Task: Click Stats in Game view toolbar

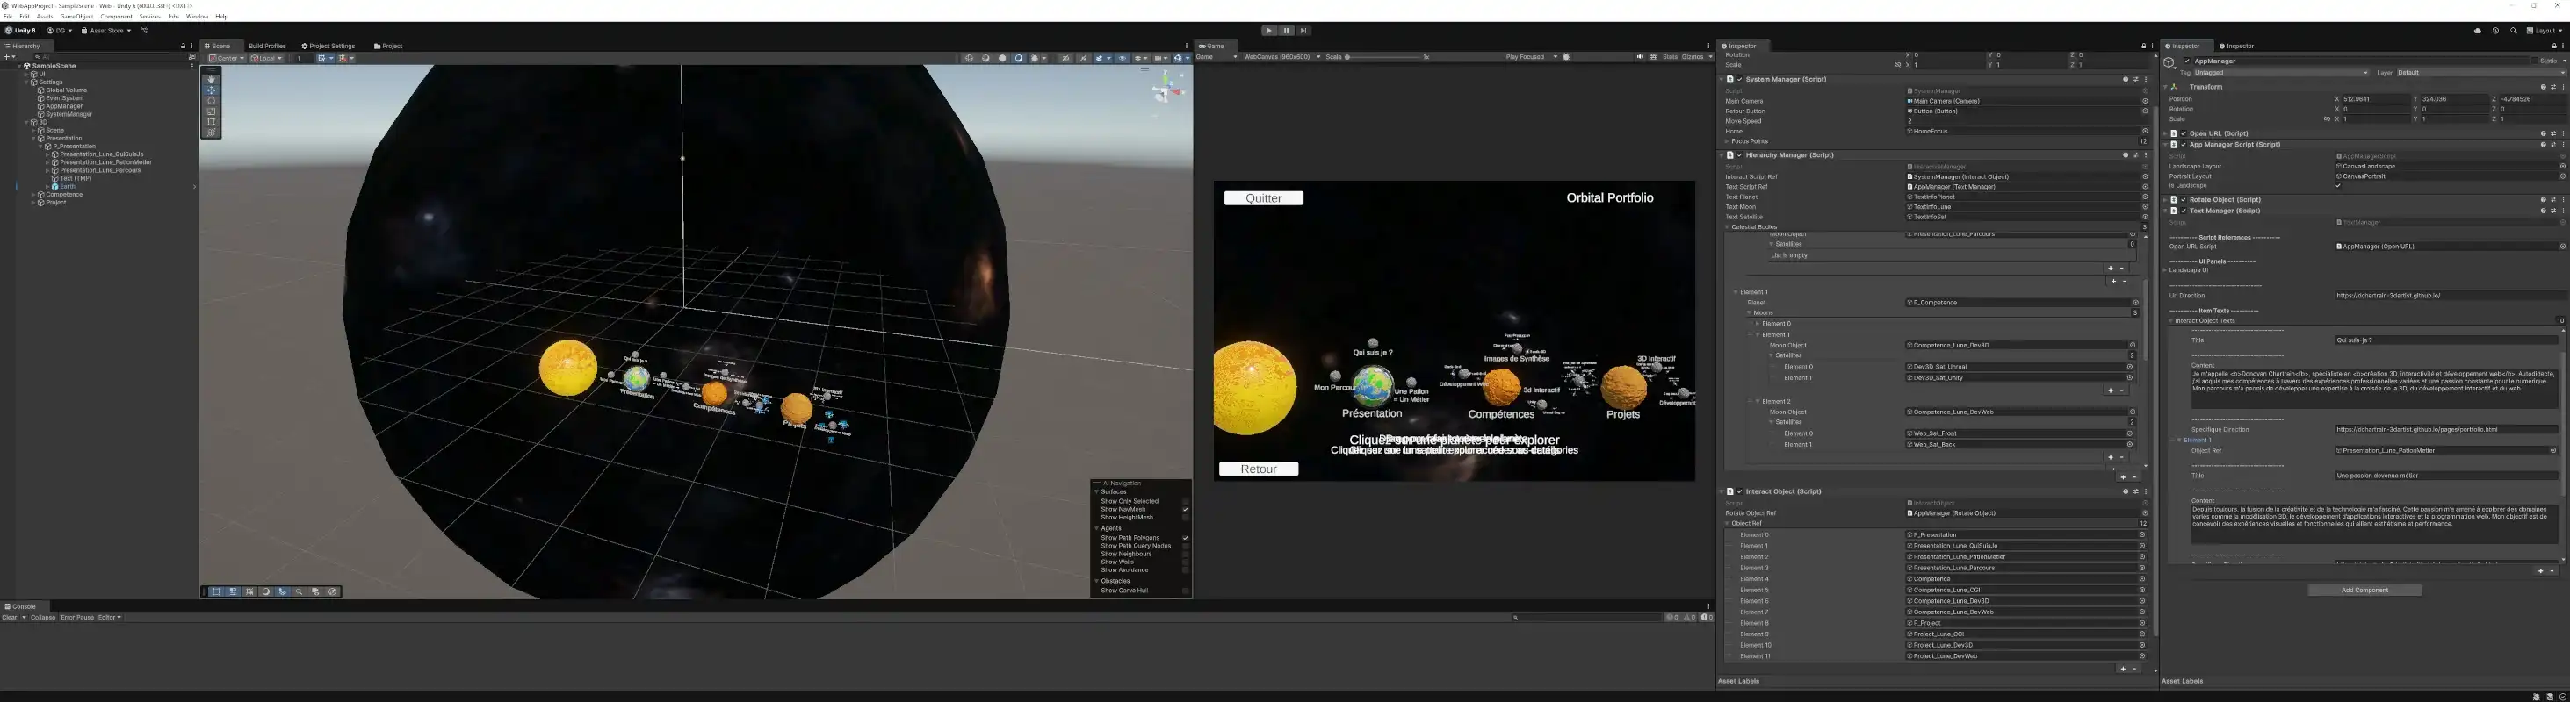Action: coord(1670,57)
